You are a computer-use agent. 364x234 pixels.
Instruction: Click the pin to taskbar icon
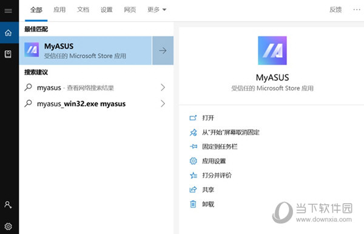click(x=193, y=147)
